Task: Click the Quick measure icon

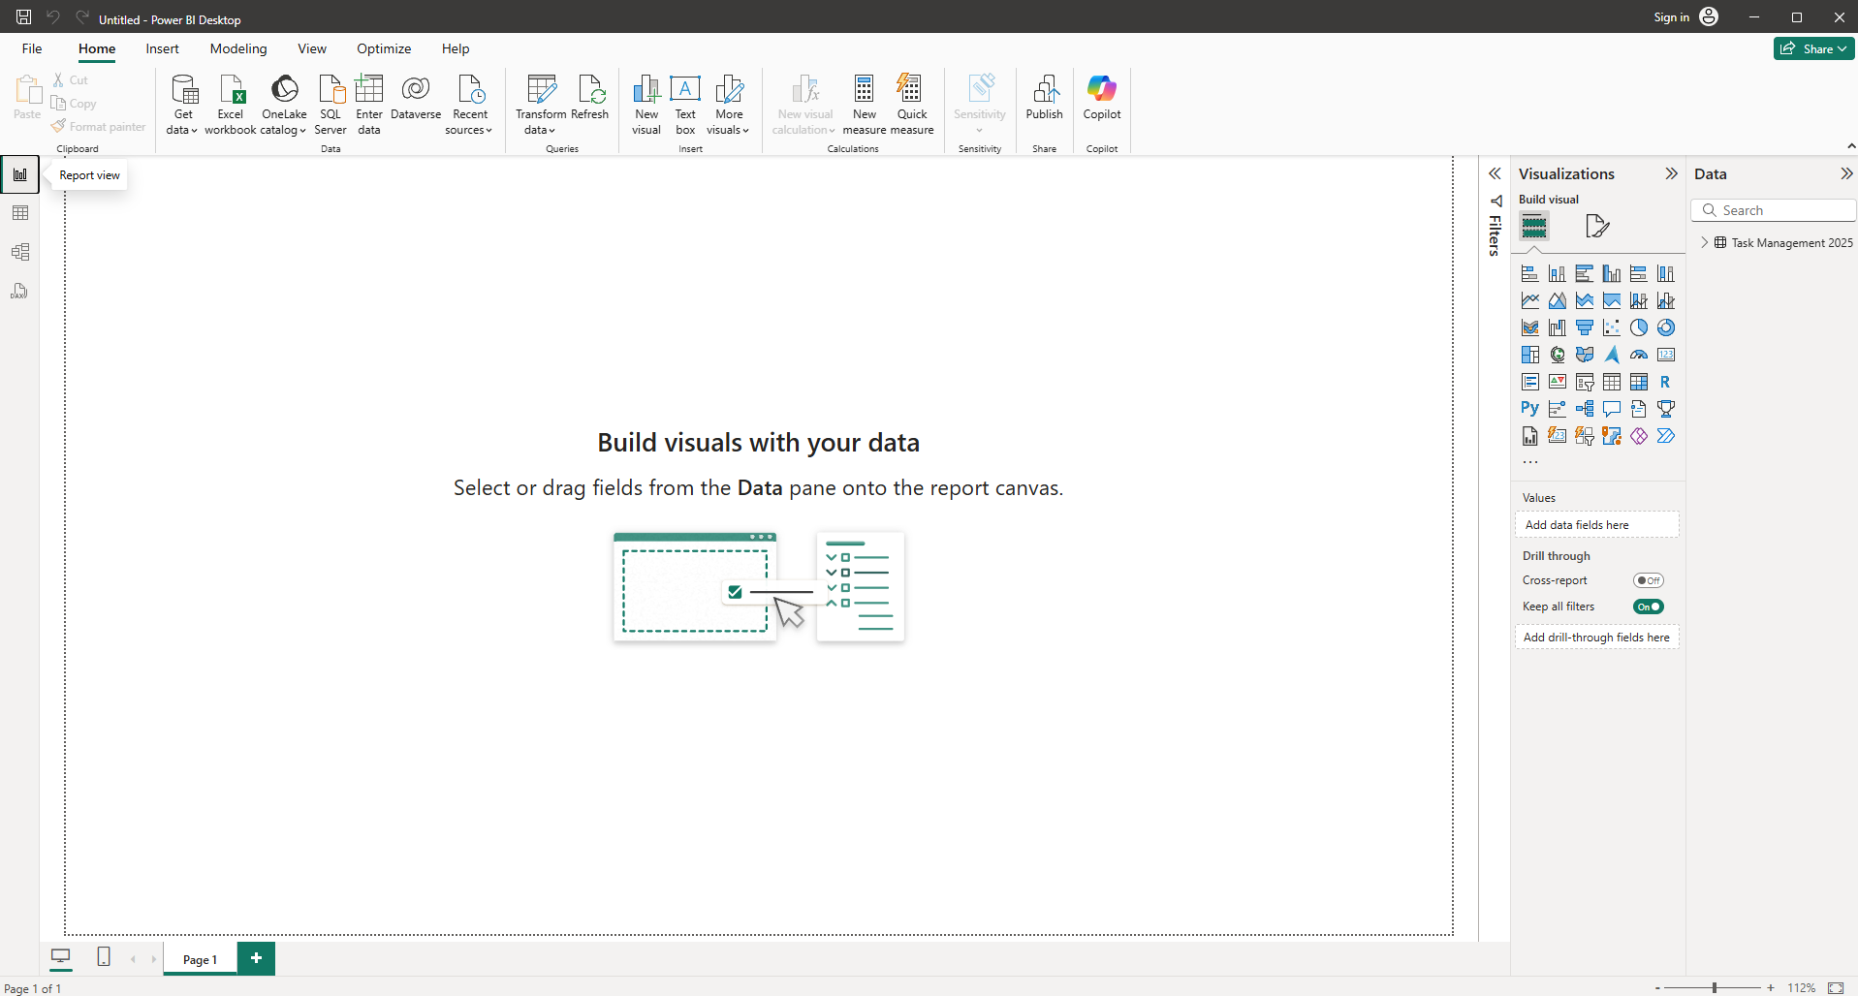Action: 911,90
